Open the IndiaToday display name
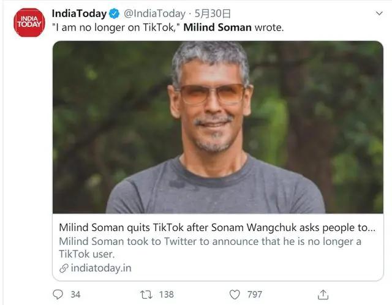Screen dimensions: 392x305 [x=79, y=14]
